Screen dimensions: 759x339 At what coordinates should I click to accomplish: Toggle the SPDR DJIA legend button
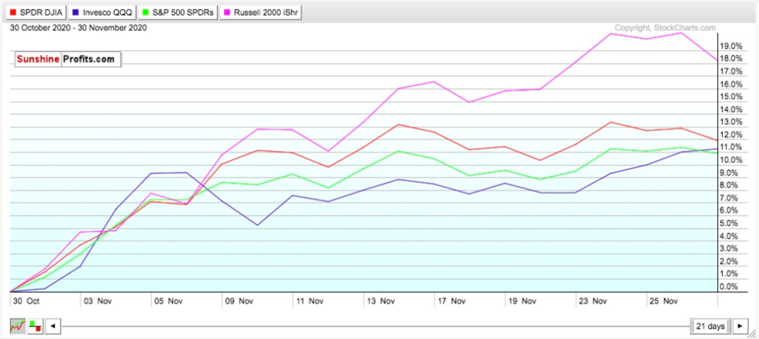point(37,12)
